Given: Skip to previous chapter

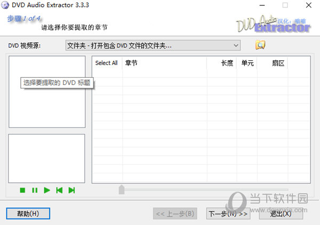Looking at the screenshot, I should 59,190.
